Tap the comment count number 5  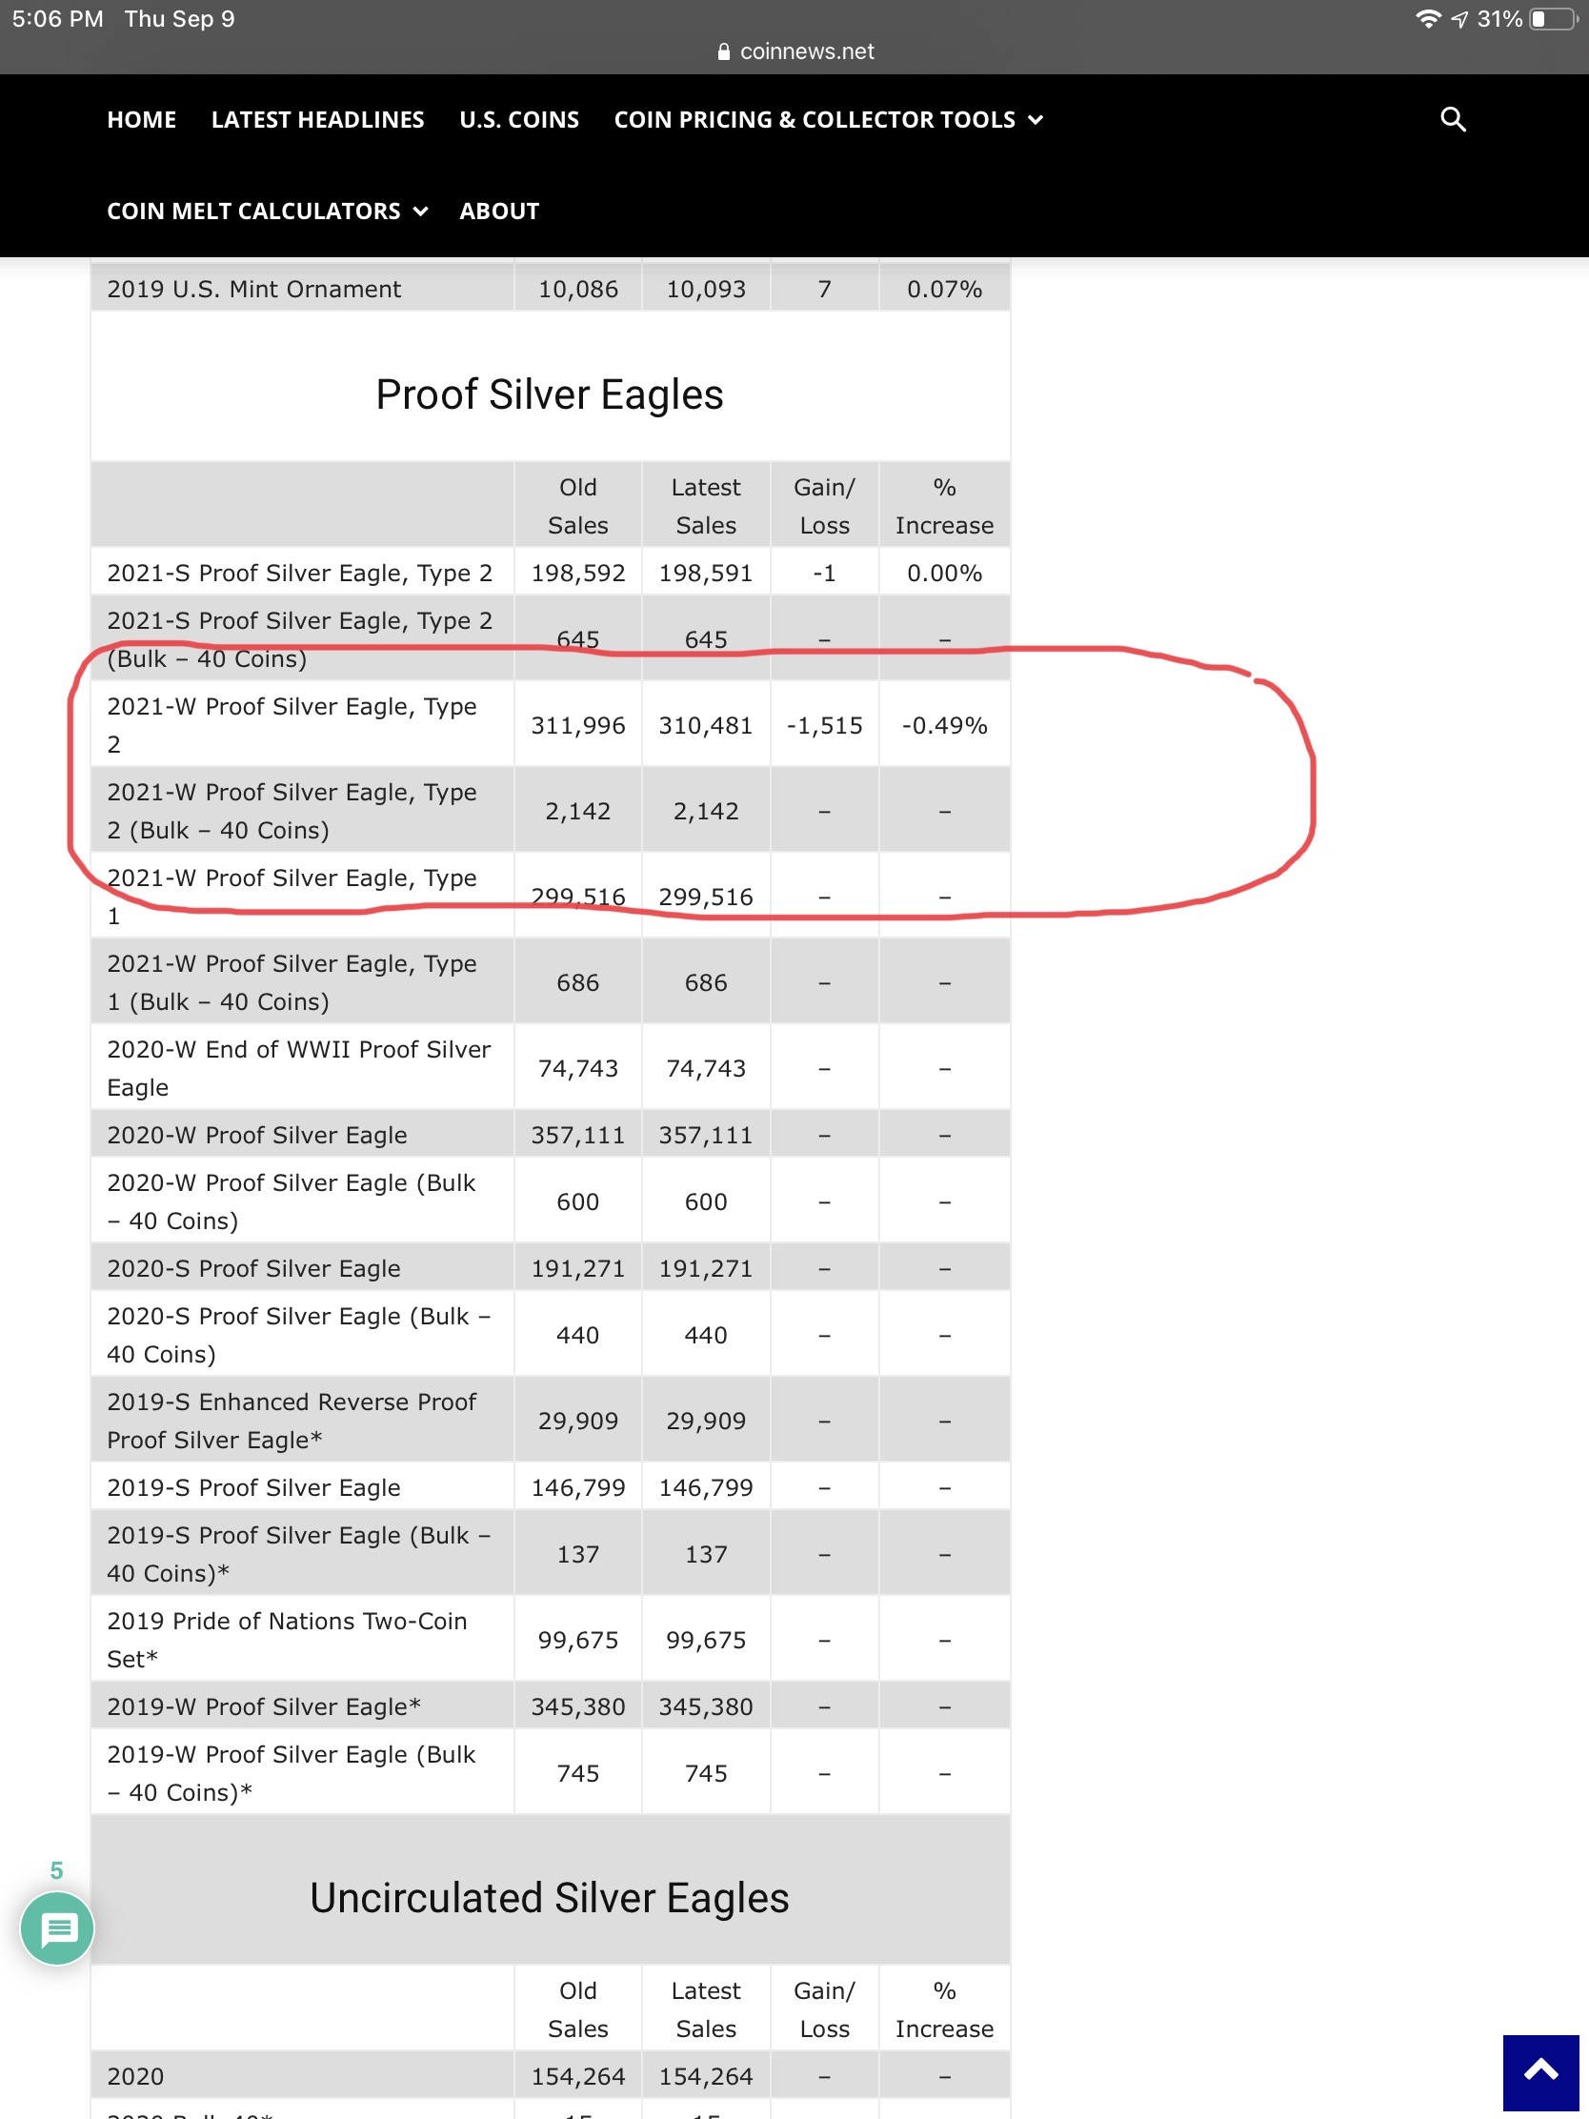[x=56, y=1870]
